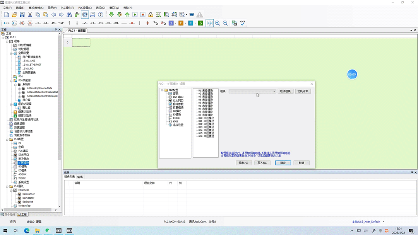Screen dimensions: 418x235
Task: Click the Stop PLC red square icon
Action: [x=143, y=15]
